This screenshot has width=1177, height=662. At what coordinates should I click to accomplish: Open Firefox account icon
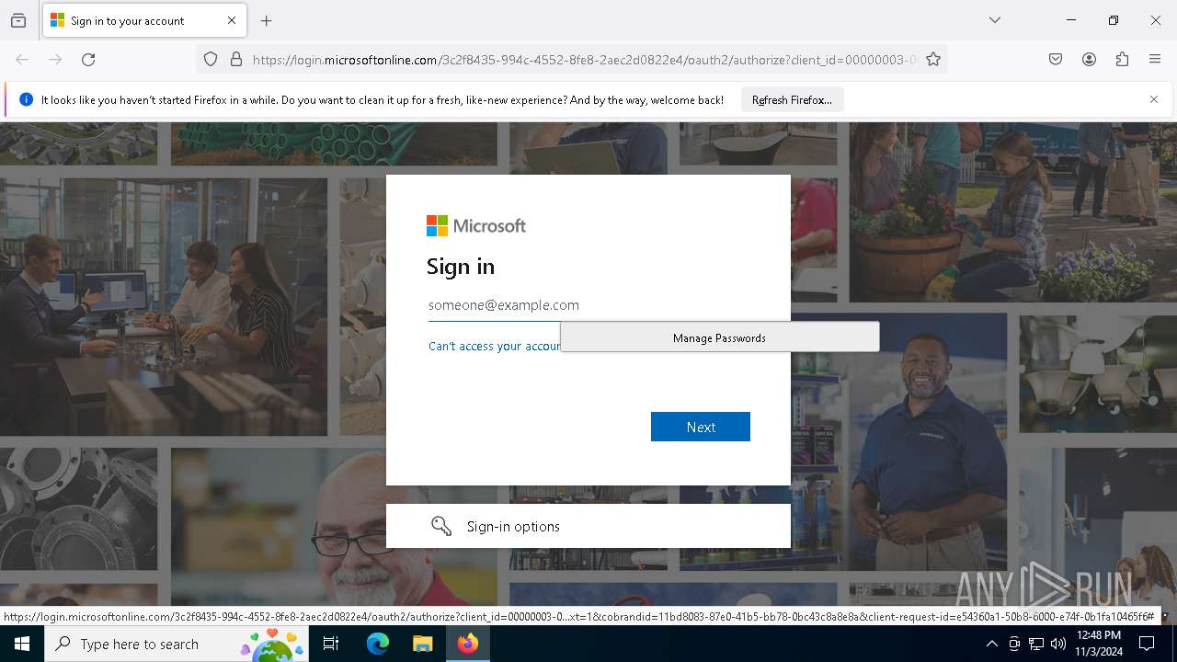(x=1089, y=60)
